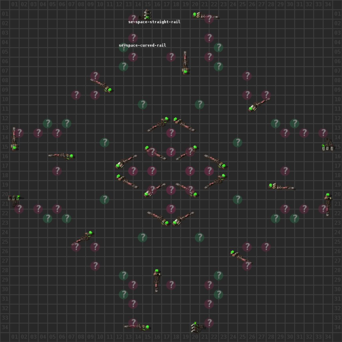Click pink question mark at columns 09-10, rows 27-28
Viewport: 342px width, 342px height.
pyautogui.click(x=95, y=266)
